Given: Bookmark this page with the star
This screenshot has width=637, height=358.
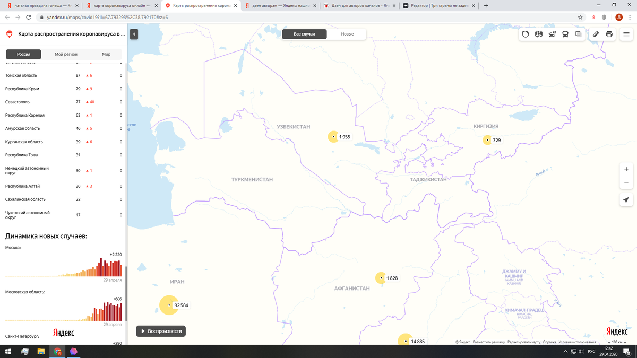Looking at the screenshot, I should coord(581,17).
